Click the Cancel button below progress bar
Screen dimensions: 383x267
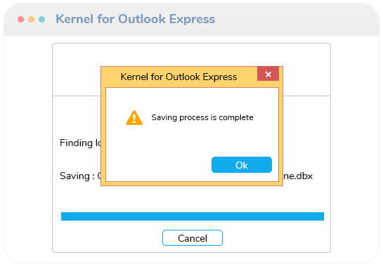[193, 238]
